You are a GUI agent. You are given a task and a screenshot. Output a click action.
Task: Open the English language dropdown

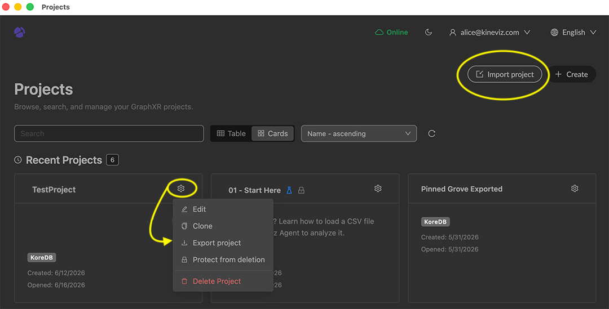tap(573, 32)
